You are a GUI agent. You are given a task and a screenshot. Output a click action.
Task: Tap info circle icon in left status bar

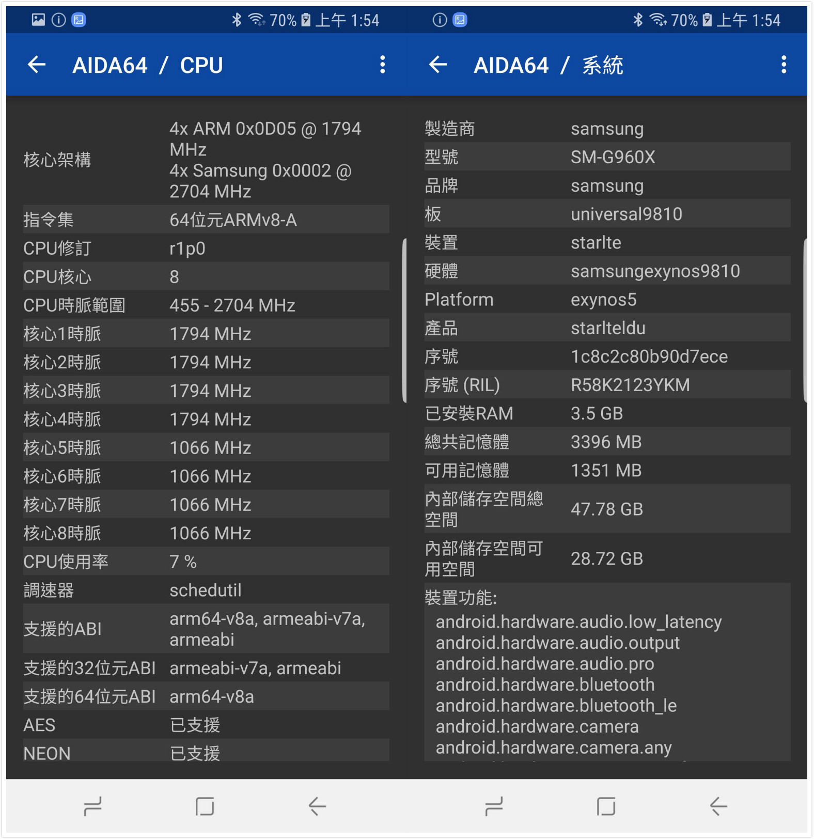(59, 20)
